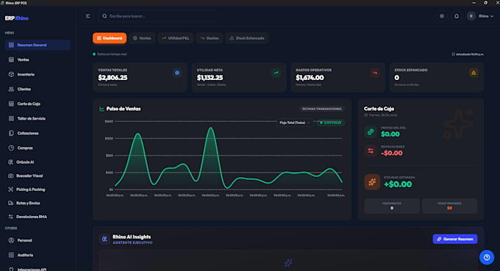This screenshot has height=271, width=500.
Task: Expand the Rhino user account menu
Action: pos(486,16)
